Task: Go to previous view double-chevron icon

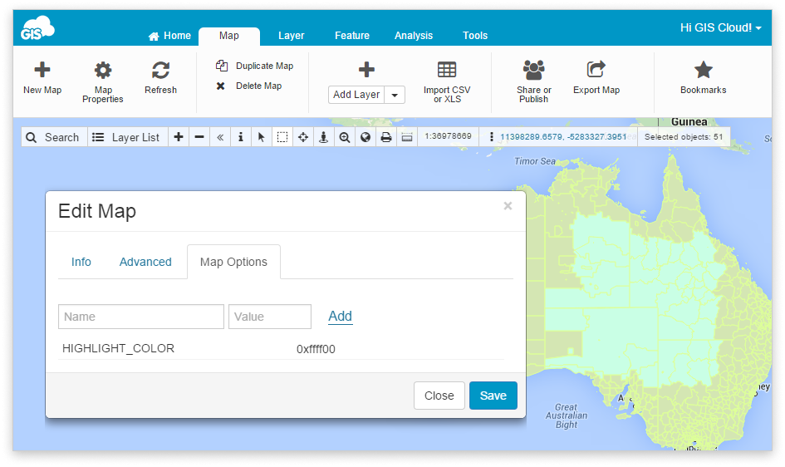Action: [220, 137]
